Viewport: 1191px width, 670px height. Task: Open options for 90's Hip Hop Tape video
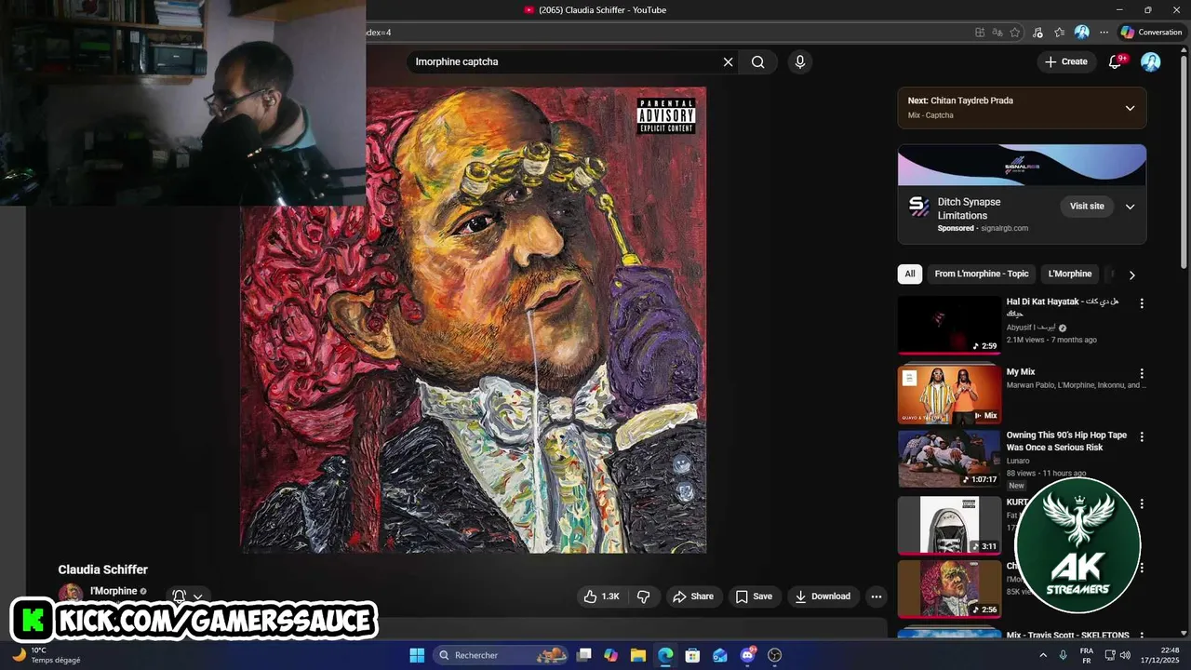(1142, 436)
